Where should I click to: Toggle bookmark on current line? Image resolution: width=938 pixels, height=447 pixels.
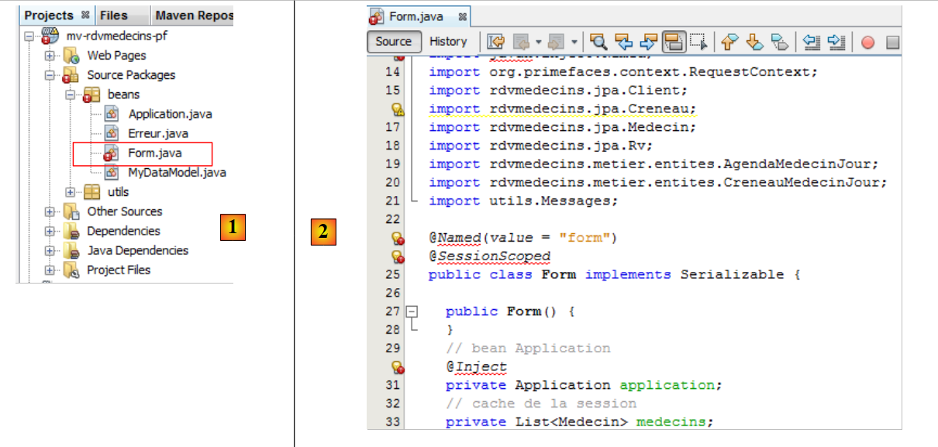pos(780,42)
